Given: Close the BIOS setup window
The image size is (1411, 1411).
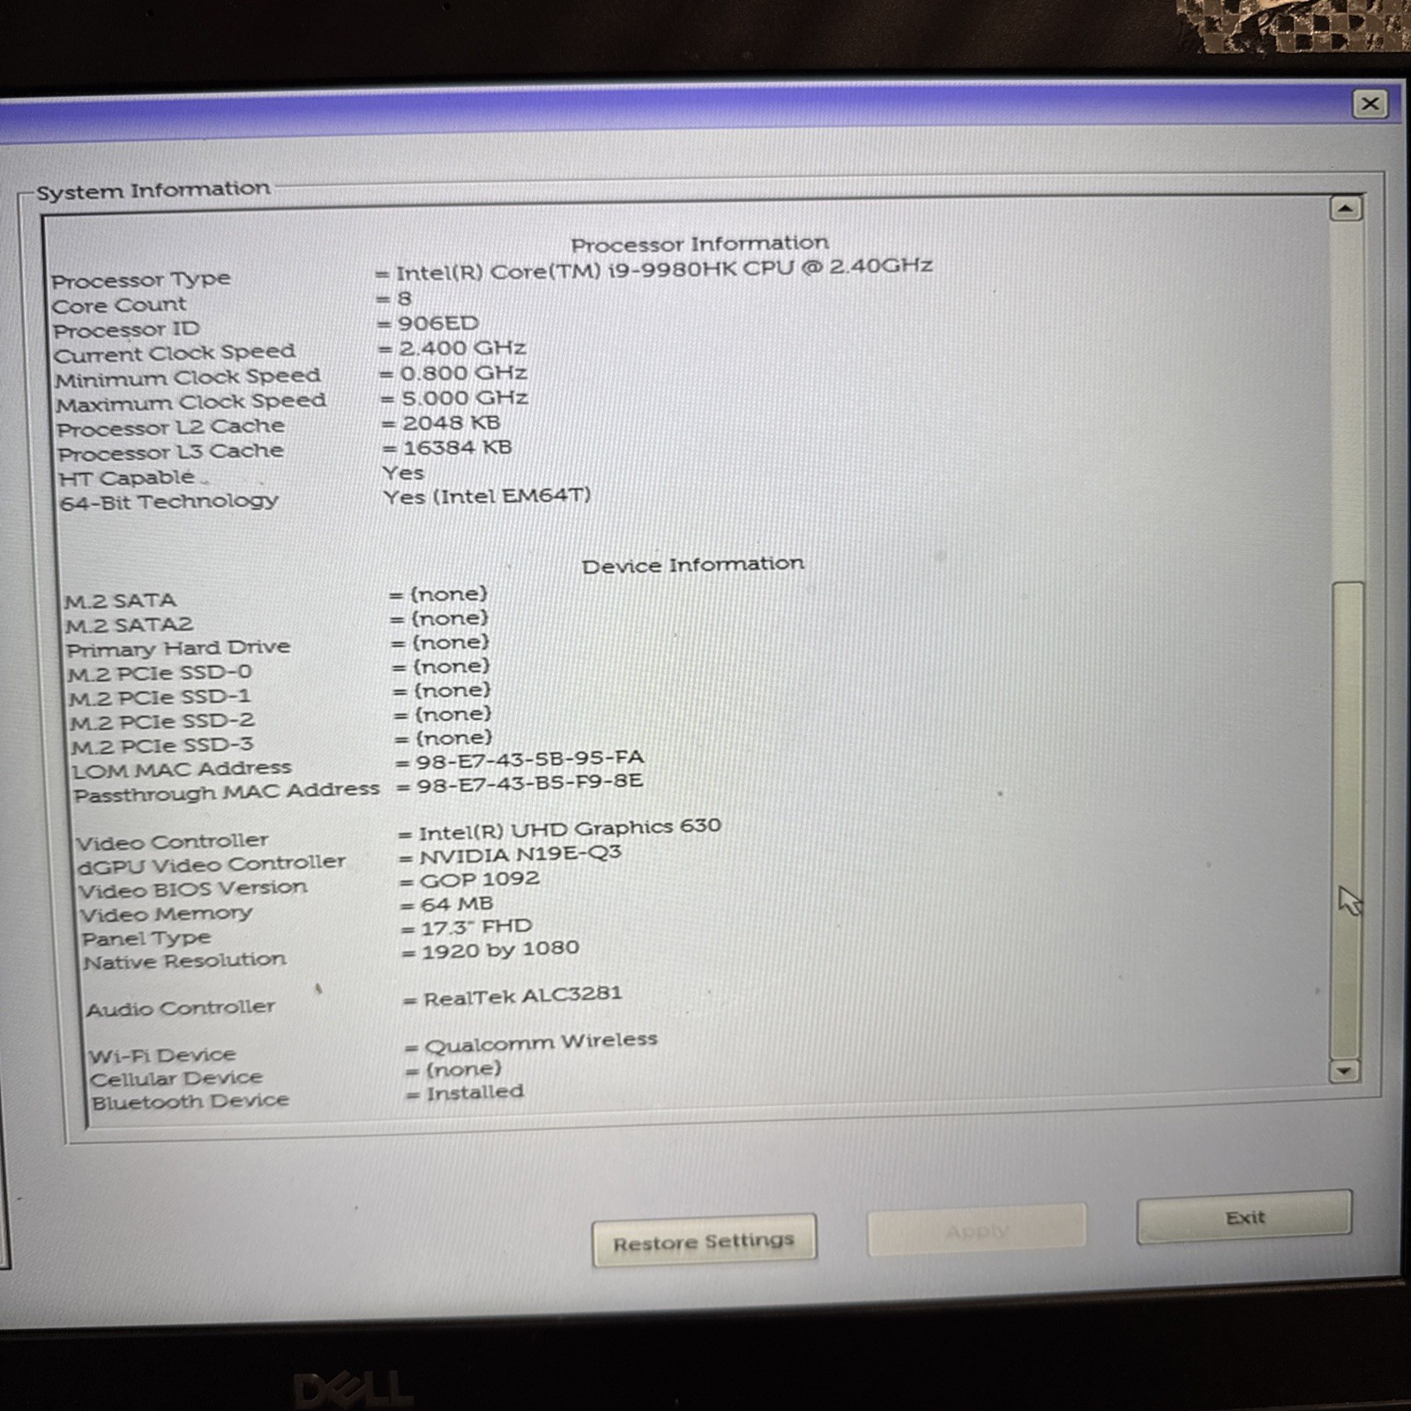Looking at the screenshot, I should (1370, 104).
